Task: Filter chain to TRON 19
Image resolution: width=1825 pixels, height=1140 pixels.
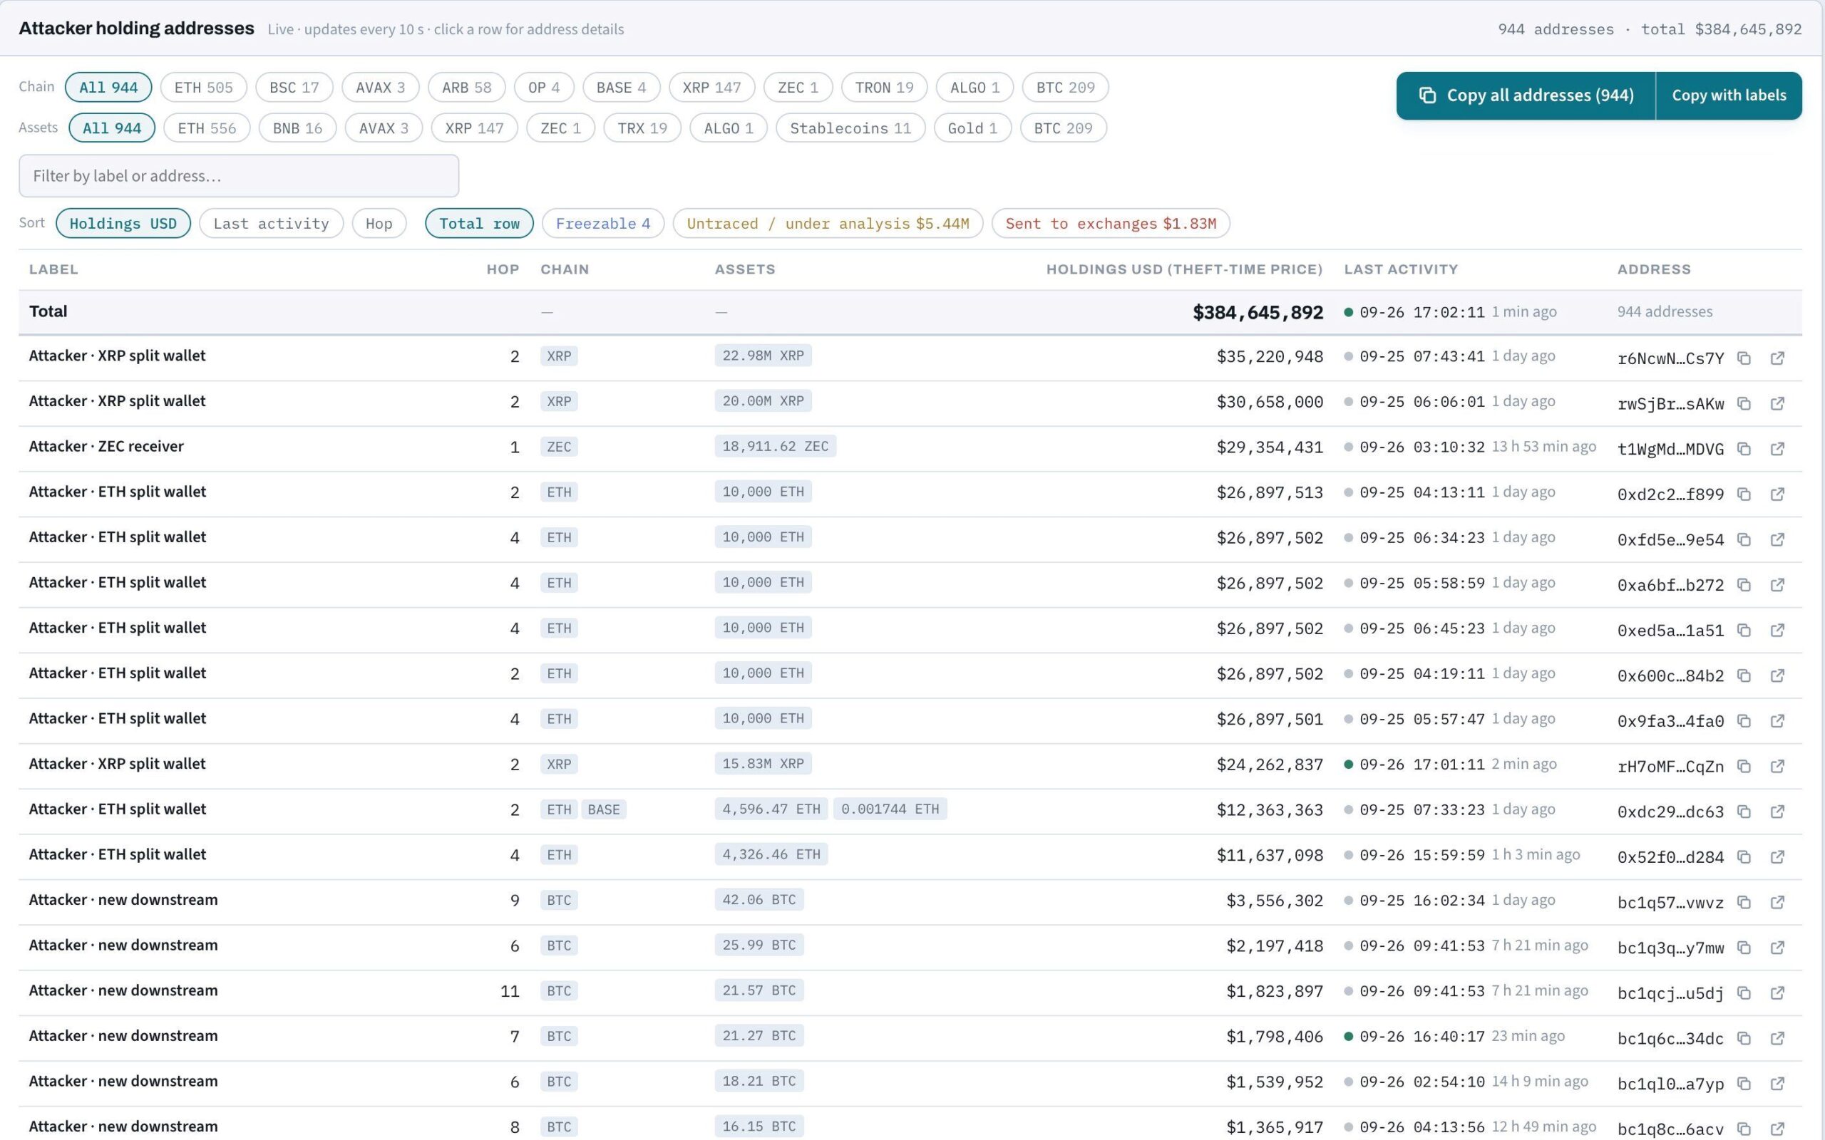Action: coord(884,88)
